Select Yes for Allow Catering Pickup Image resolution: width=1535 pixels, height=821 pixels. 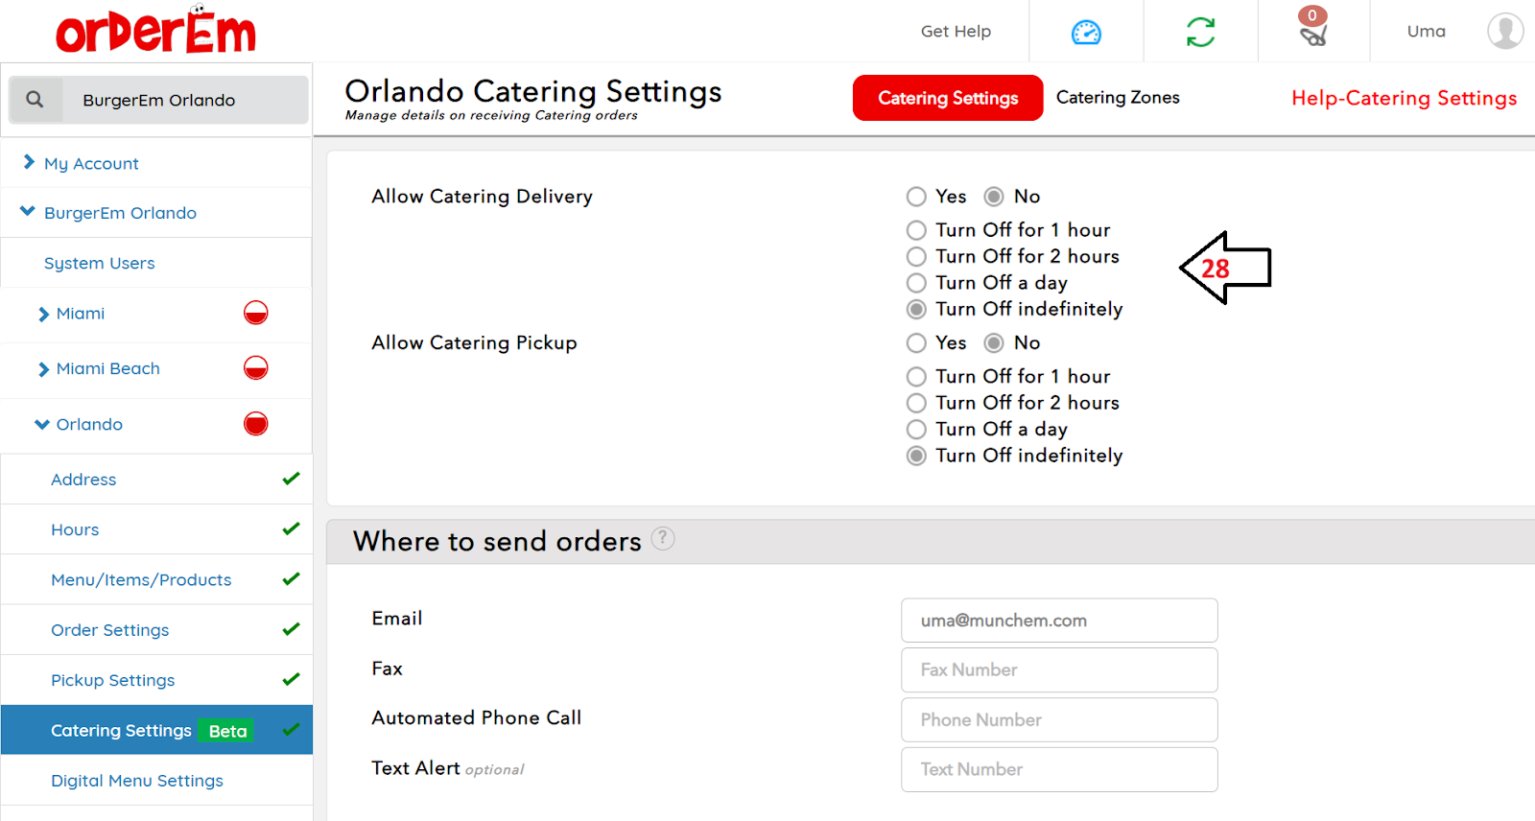click(x=917, y=343)
